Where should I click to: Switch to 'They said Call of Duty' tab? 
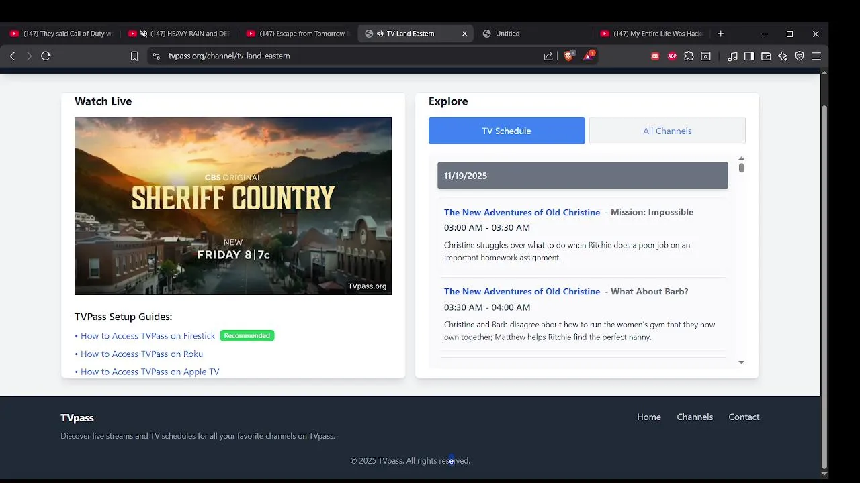[x=61, y=34]
